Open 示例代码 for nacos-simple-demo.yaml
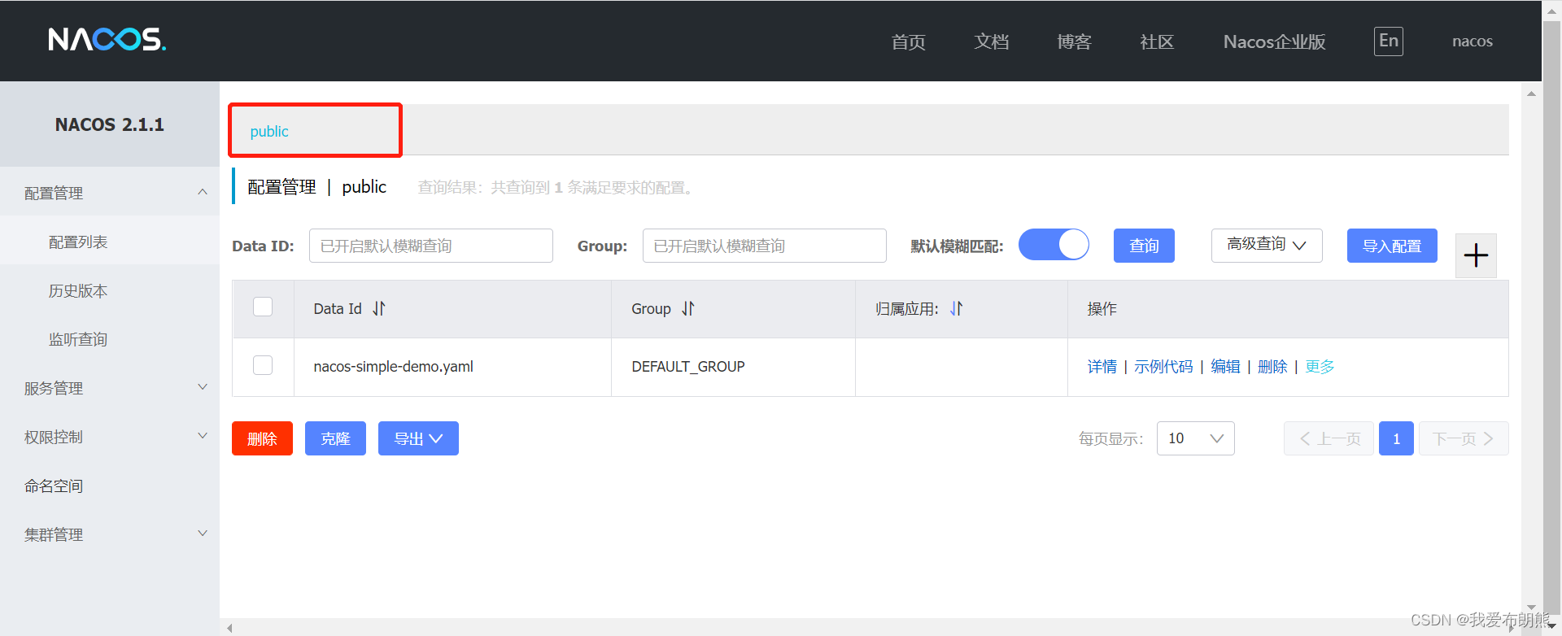Viewport: 1562px width, 636px height. click(1163, 367)
